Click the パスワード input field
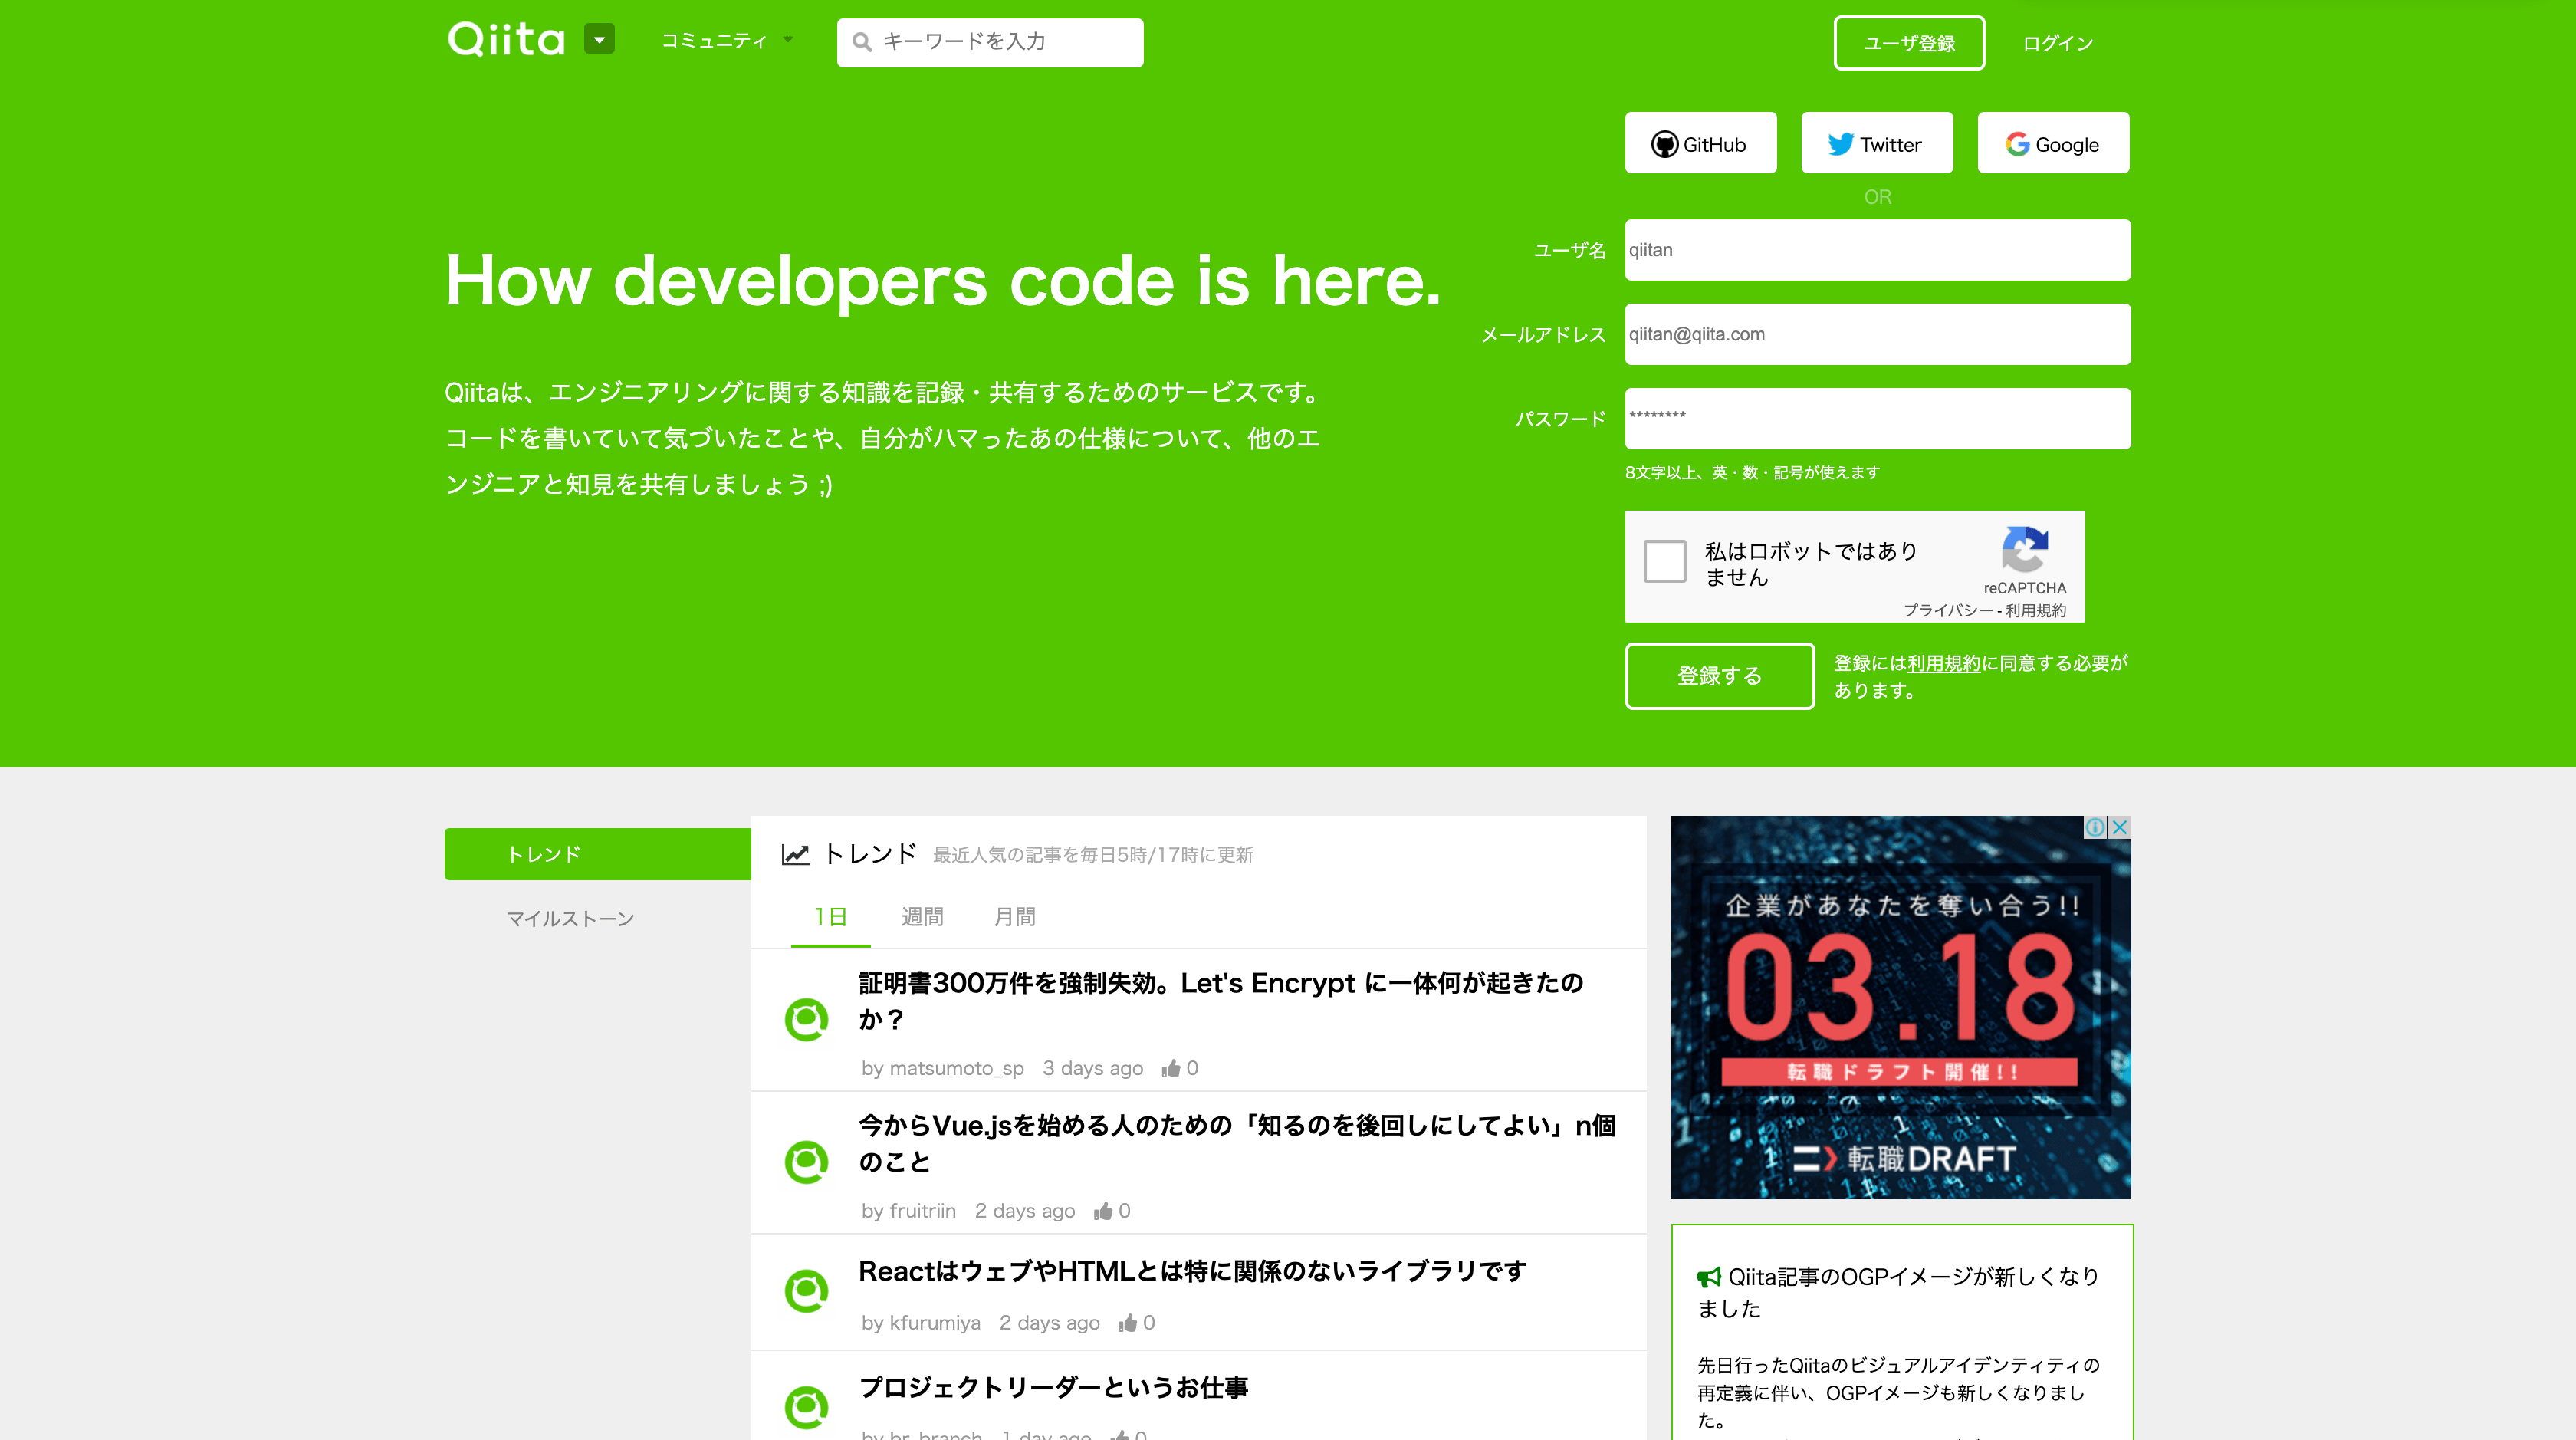Viewport: 2576px width, 1440px height. pos(1877,419)
